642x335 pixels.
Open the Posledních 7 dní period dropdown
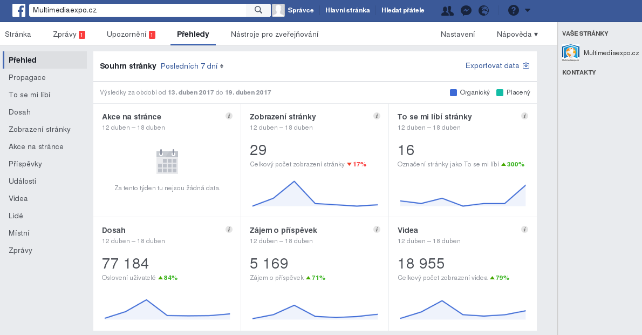click(192, 66)
